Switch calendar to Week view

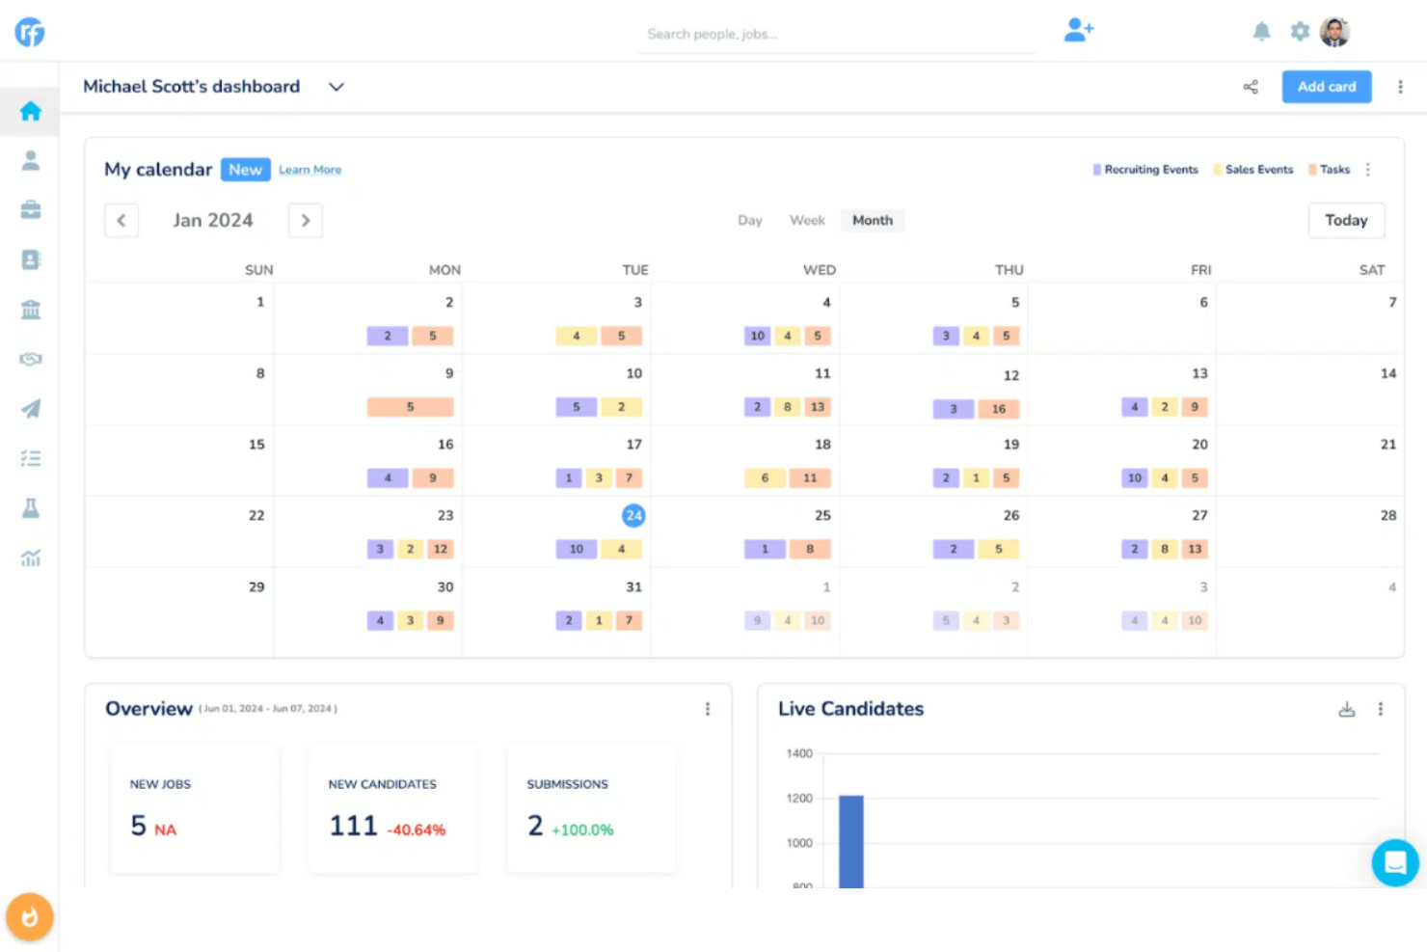click(807, 220)
